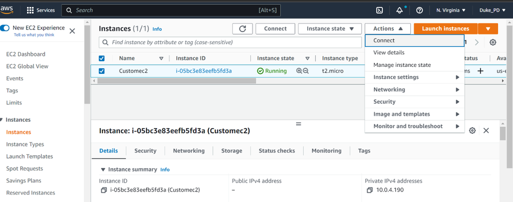Expand the Instance settings submenu

pos(414,77)
